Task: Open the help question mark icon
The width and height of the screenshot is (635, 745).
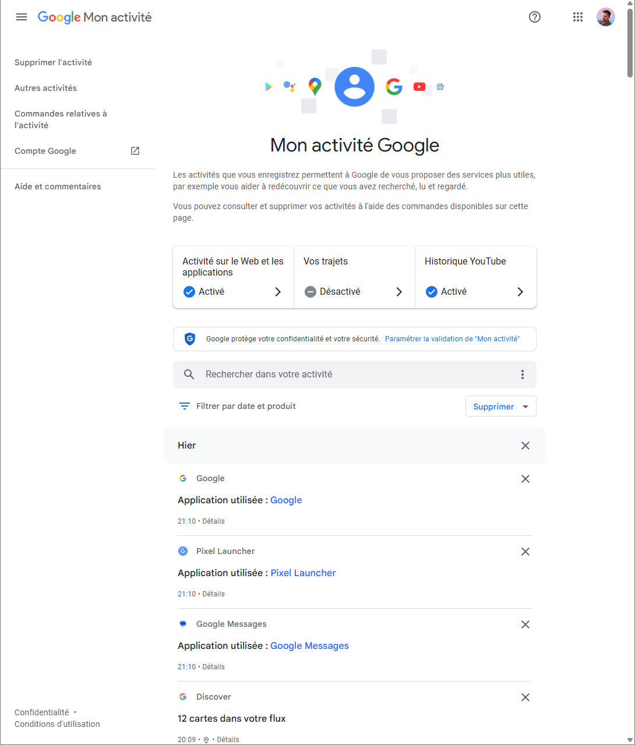Action: click(535, 17)
